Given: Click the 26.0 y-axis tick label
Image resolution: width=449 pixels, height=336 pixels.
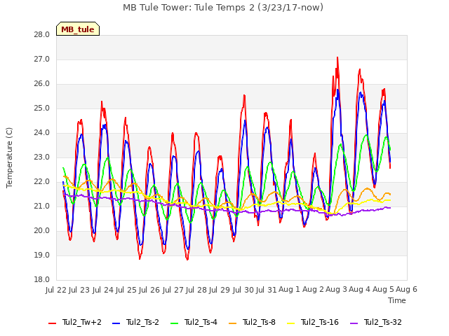Looking at the screenshot, I should tap(42, 84).
